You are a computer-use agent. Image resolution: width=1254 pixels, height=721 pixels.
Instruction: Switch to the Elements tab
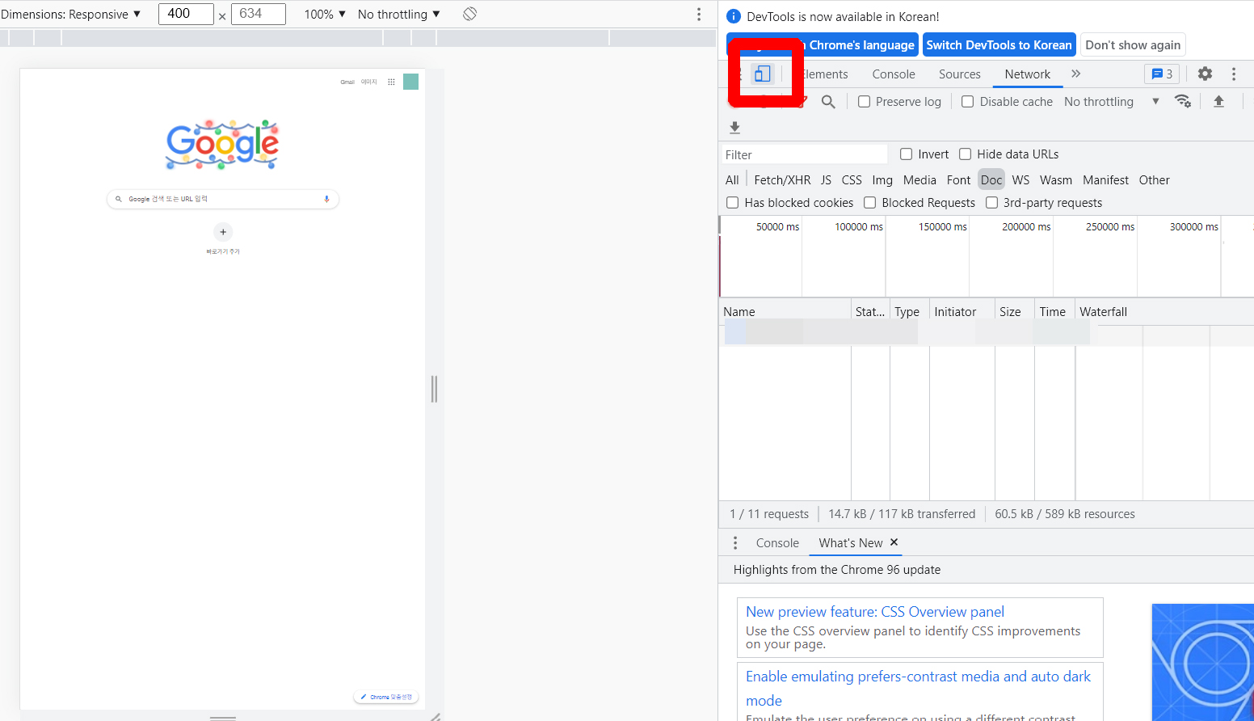tap(826, 74)
